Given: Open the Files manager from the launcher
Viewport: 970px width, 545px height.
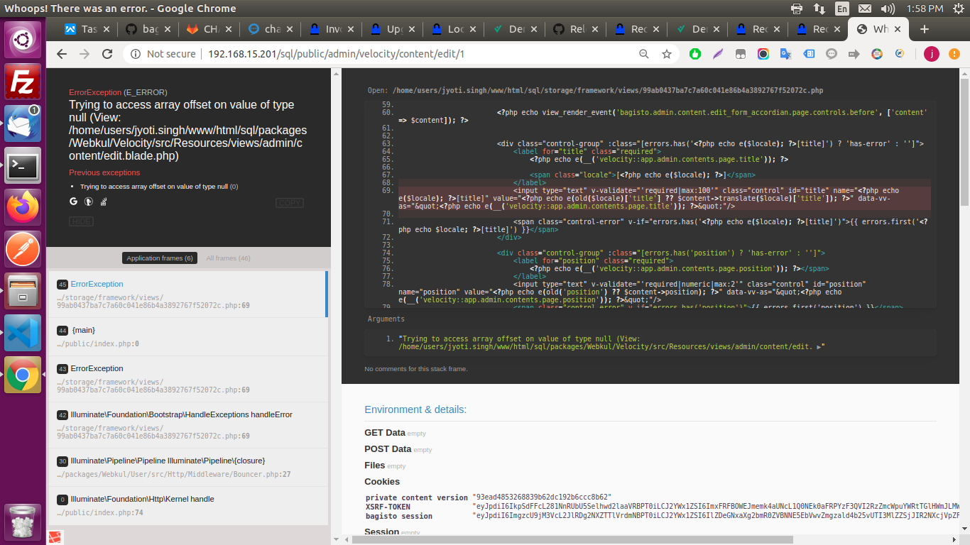Looking at the screenshot, I should [x=23, y=290].
